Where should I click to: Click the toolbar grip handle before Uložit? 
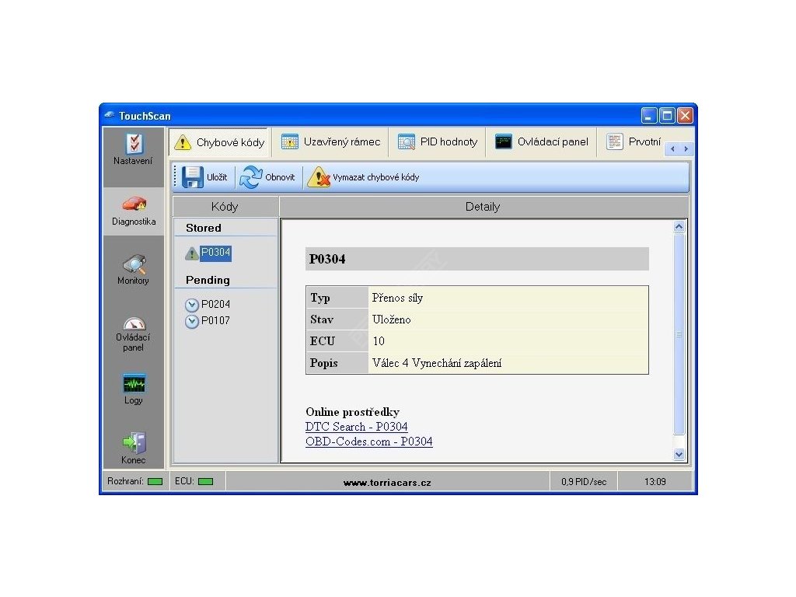pyautogui.click(x=175, y=177)
